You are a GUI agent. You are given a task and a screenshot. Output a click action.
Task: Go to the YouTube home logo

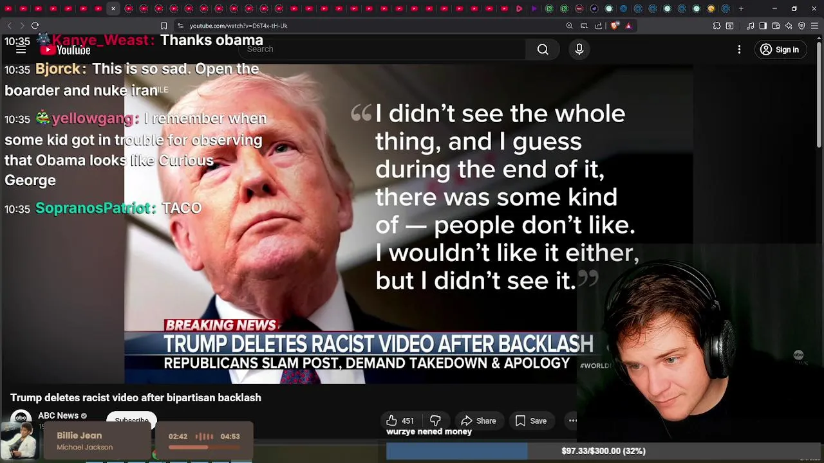(65, 50)
